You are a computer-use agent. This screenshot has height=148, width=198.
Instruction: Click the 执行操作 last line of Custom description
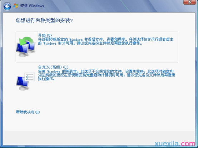coord(46,79)
